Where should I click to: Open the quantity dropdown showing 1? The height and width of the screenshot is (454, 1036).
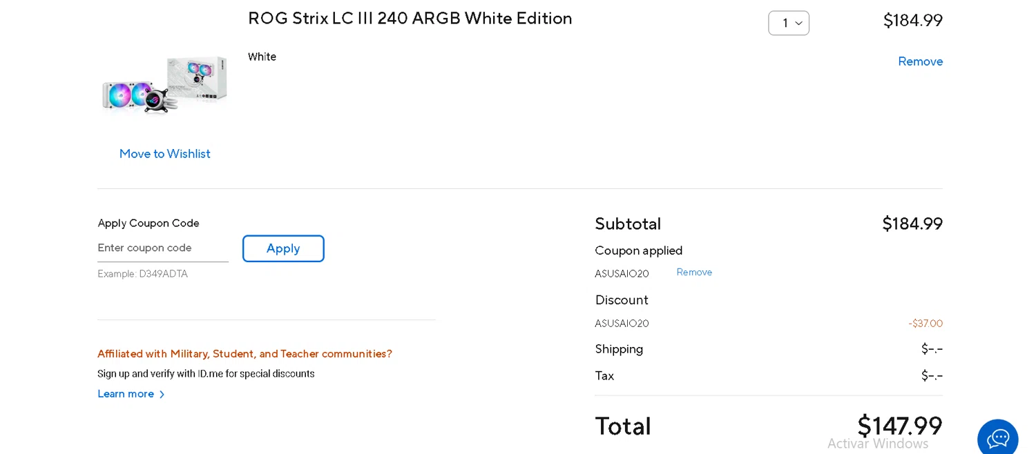coord(789,23)
